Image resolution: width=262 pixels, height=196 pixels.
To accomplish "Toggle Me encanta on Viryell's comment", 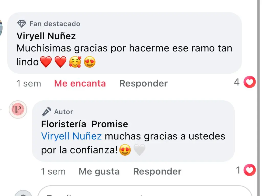I will pyautogui.click(x=80, y=83).
